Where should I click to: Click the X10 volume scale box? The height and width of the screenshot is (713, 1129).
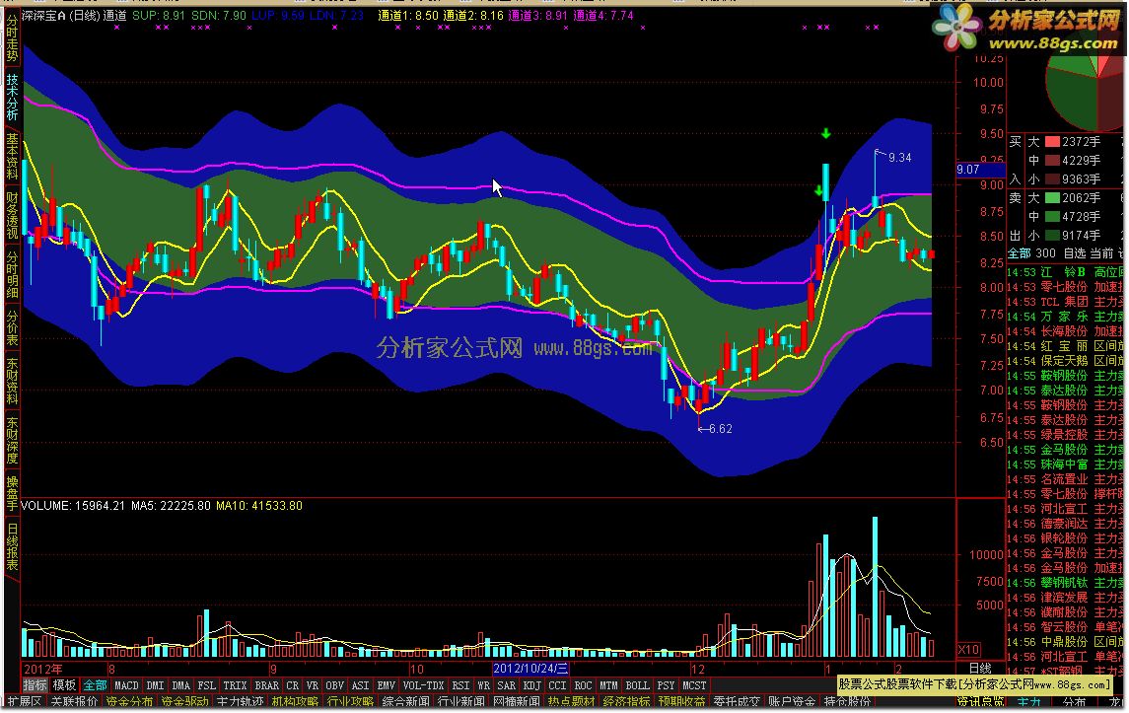tap(968, 649)
